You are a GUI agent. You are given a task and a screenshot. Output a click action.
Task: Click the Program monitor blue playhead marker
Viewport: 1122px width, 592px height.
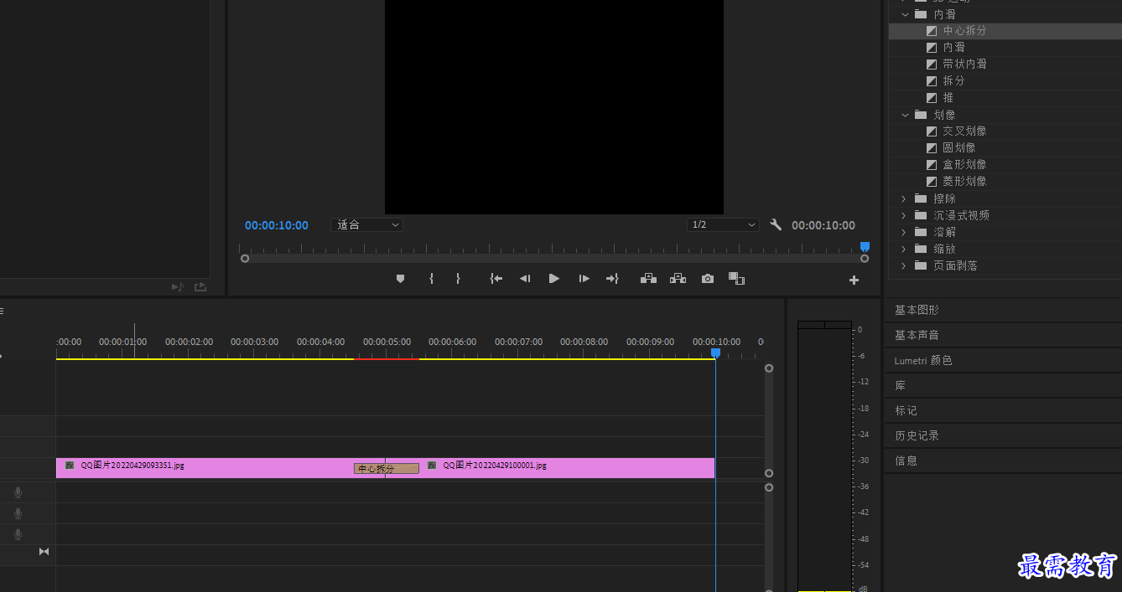coord(865,247)
